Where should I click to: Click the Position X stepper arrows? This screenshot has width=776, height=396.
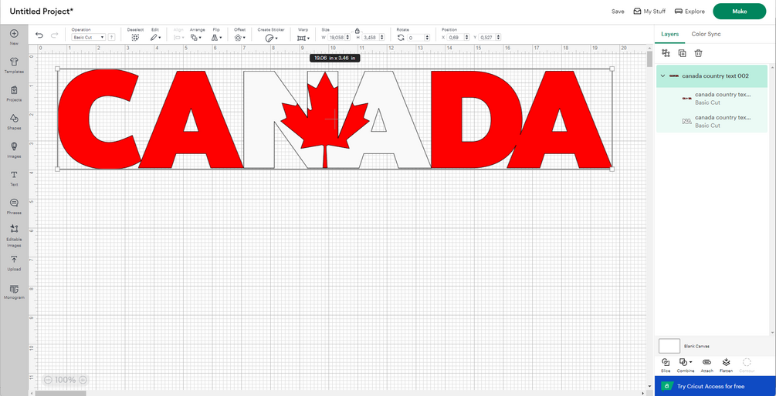point(466,38)
